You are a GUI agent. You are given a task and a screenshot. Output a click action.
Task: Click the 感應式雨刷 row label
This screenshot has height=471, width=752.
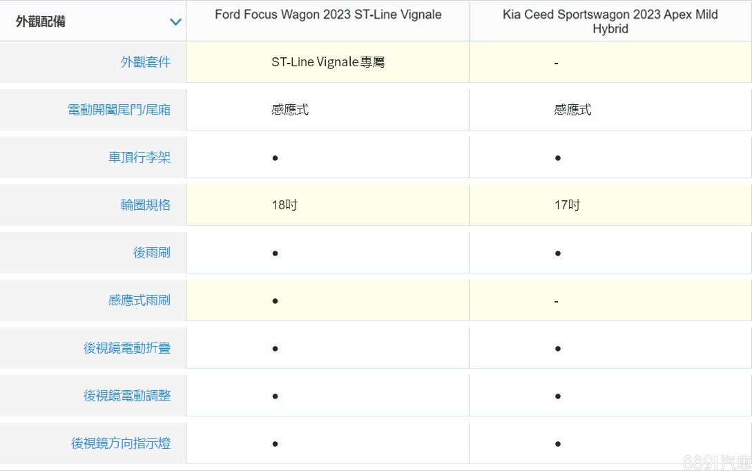point(139,300)
